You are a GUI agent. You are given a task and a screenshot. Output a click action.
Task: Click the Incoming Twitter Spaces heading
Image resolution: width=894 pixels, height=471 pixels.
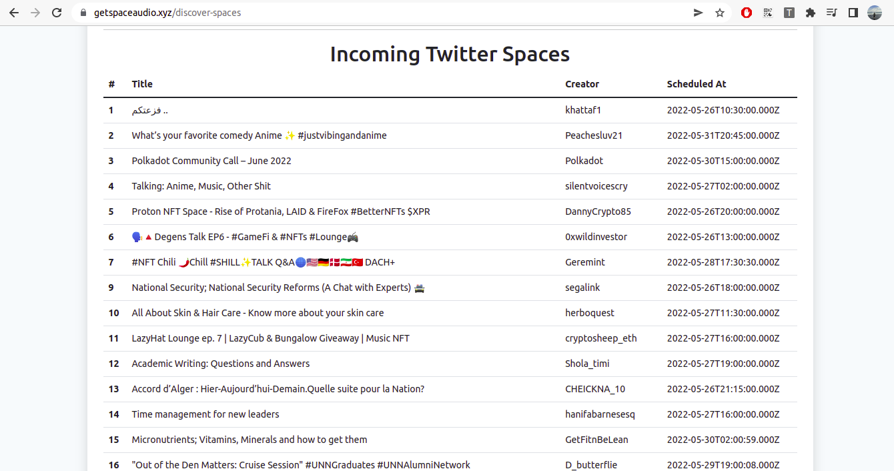click(x=450, y=54)
